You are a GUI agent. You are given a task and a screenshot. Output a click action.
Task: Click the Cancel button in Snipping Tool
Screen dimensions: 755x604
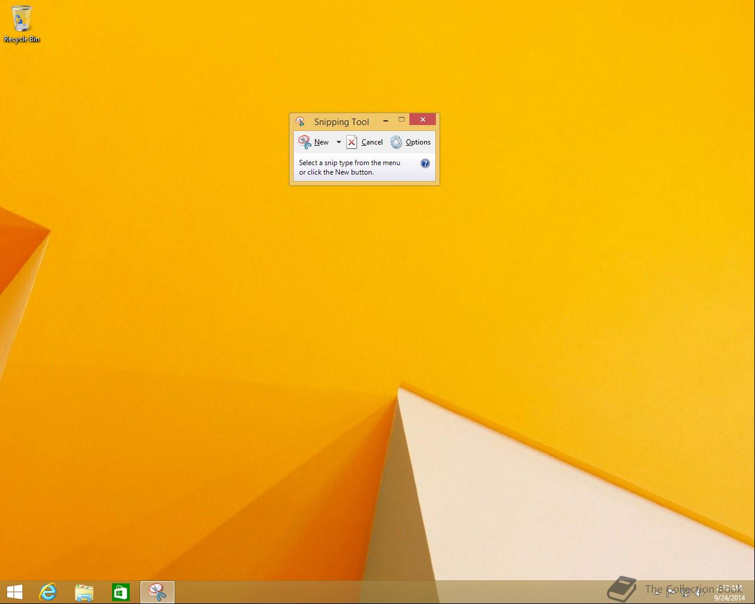click(365, 142)
